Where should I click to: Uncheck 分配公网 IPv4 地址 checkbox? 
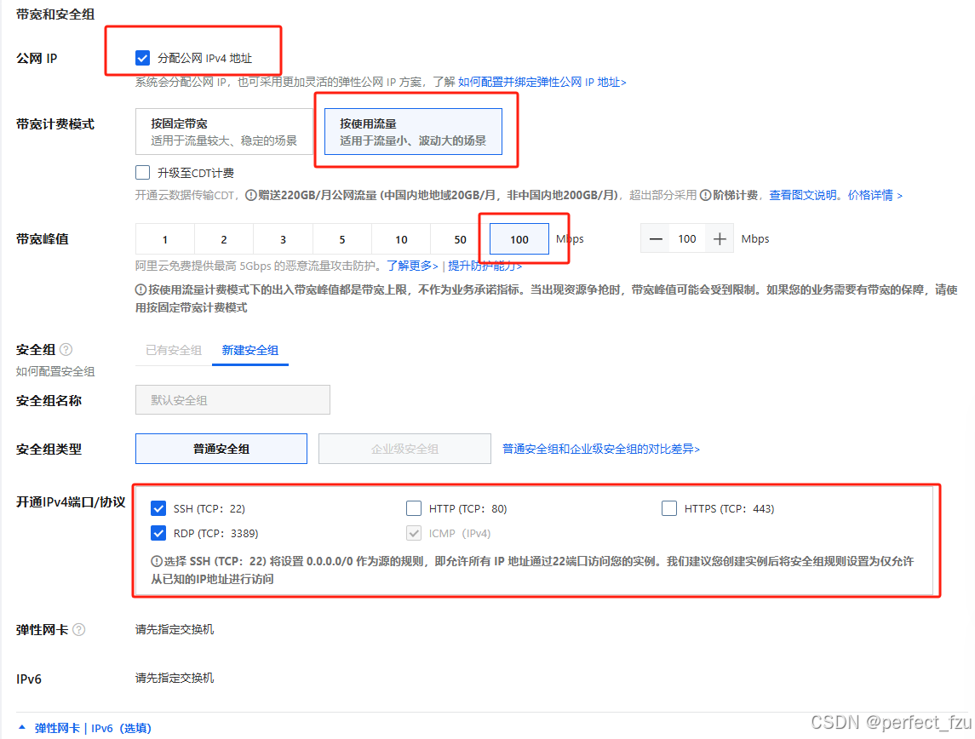142,58
